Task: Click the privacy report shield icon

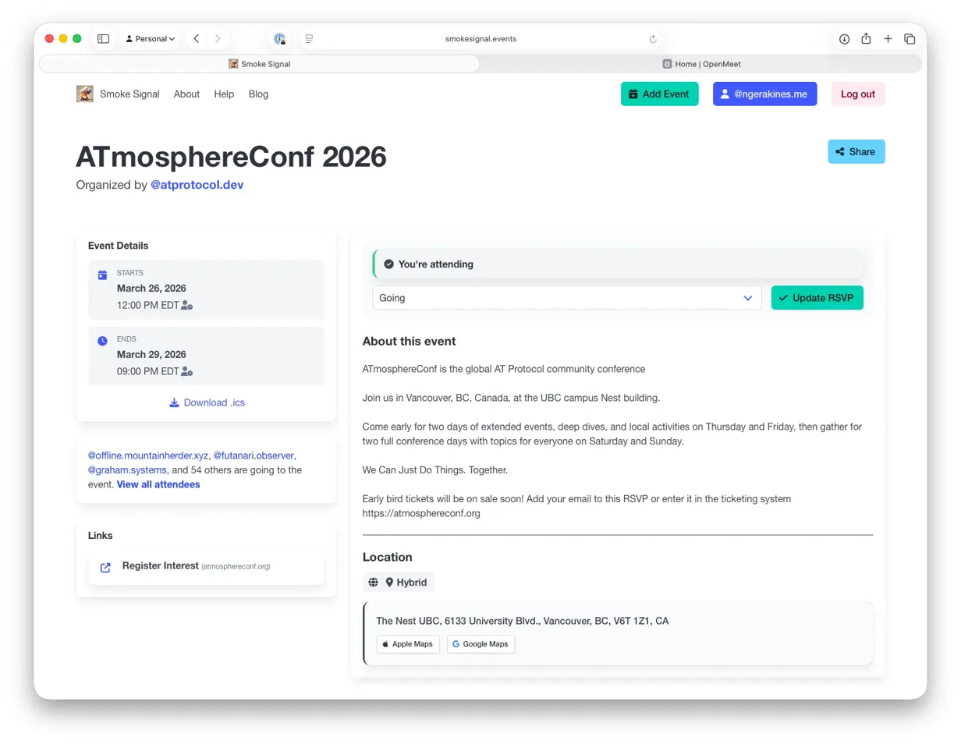Action: click(279, 39)
